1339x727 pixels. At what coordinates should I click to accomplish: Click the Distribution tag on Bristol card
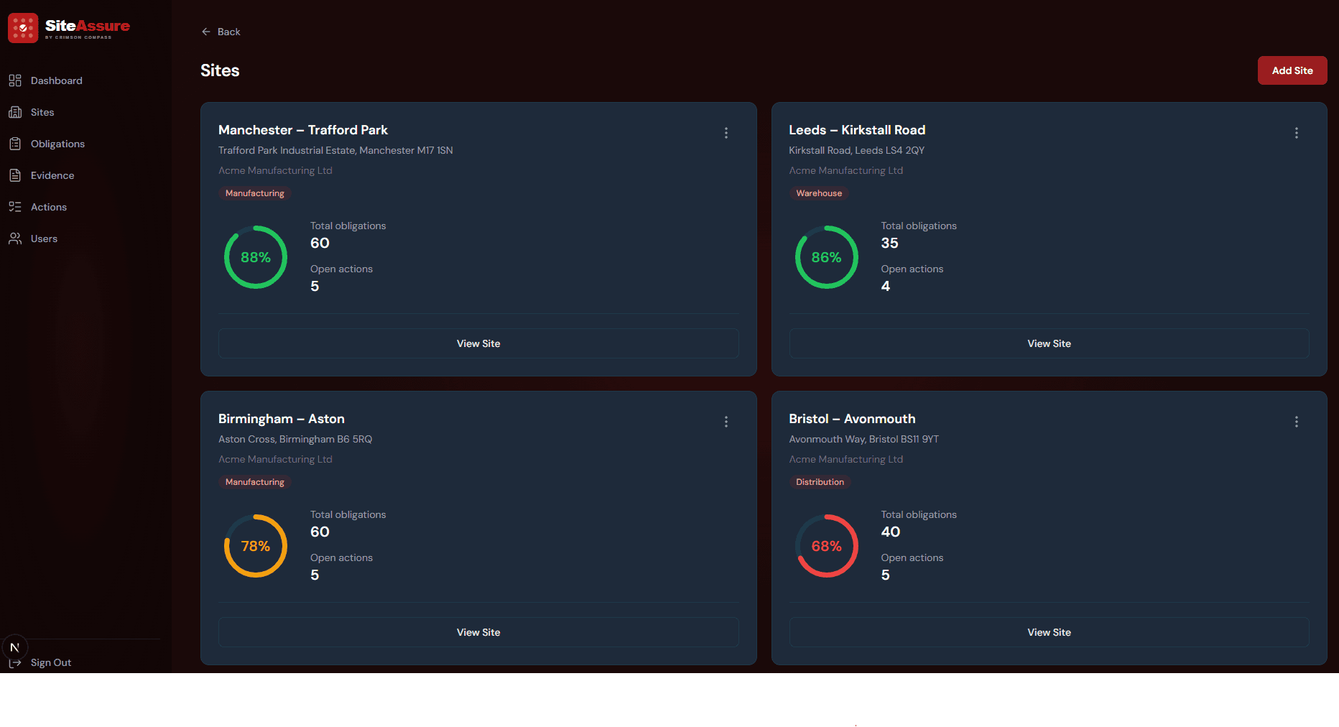(820, 482)
